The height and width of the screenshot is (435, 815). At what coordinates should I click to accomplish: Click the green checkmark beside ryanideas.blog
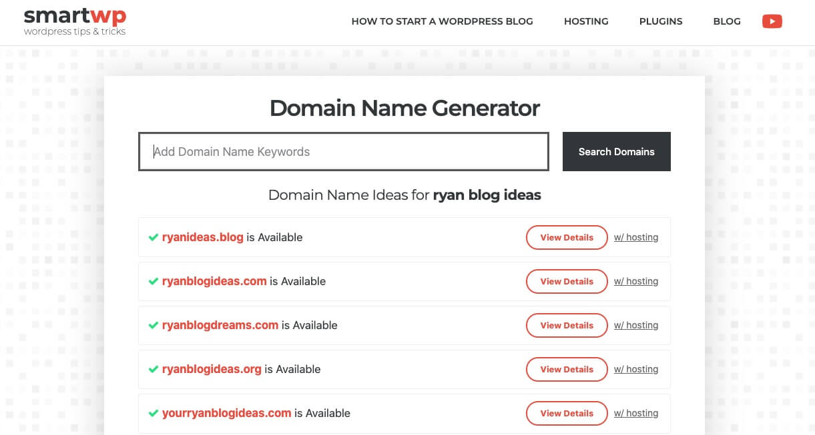[x=152, y=237]
